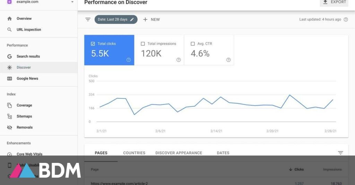Viewport: 355px width, 185px height.
Task: Click the Google G Search results icon
Action: [9, 56]
